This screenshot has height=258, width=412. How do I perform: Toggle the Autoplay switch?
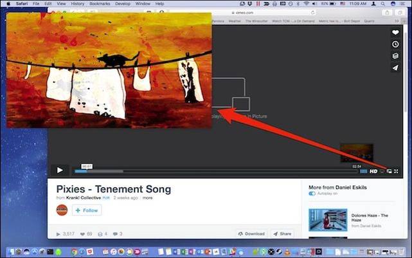tap(312, 194)
